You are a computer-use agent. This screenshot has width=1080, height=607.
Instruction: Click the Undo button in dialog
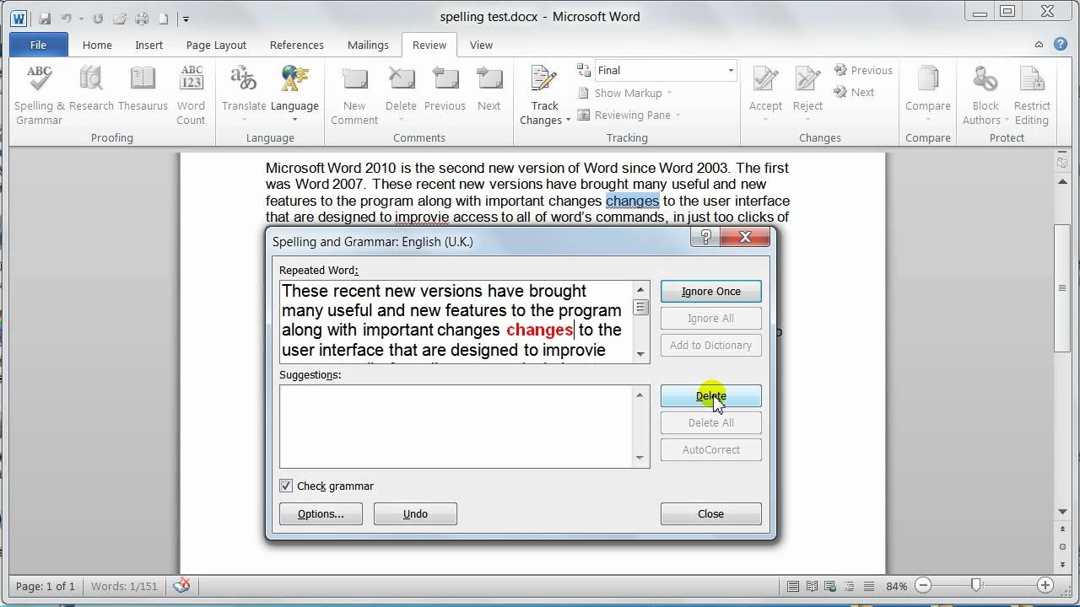tap(415, 513)
